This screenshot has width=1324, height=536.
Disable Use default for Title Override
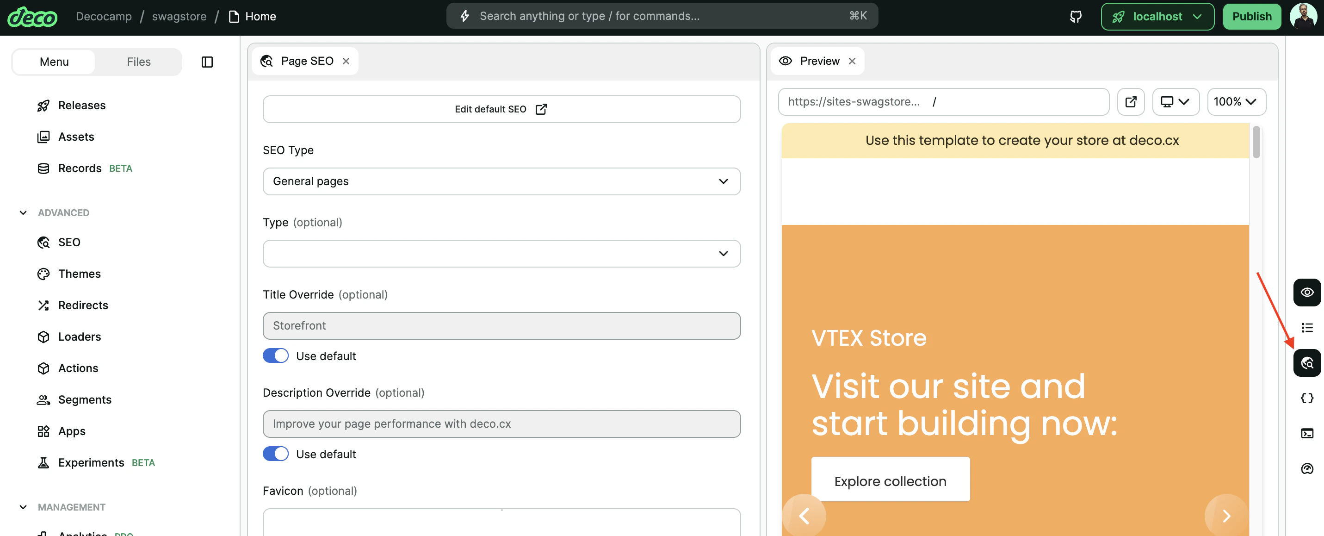(x=276, y=356)
